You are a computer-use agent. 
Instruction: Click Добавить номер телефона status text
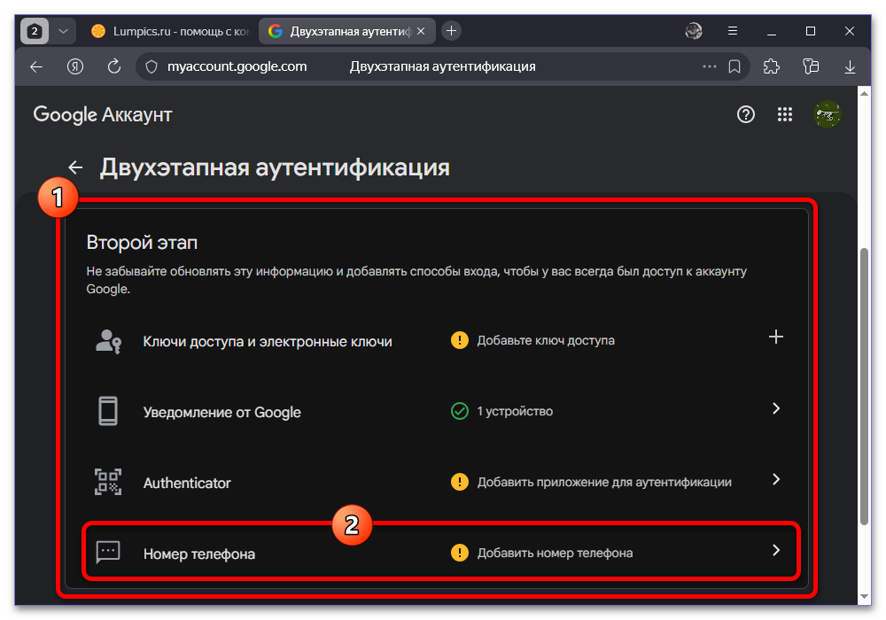[555, 553]
